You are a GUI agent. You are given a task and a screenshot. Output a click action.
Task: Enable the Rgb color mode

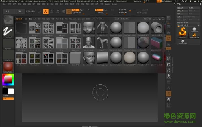82,10
